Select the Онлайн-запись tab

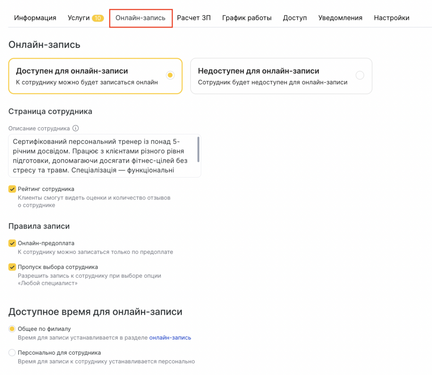pos(140,18)
